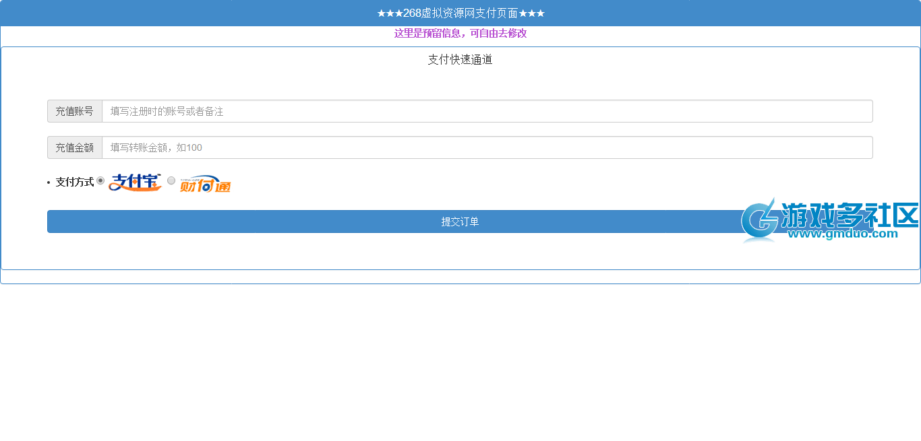Select the Tenpay (财付通) radio button
This screenshot has height=441, width=921.
pyautogui.click(x=171, y=180)
